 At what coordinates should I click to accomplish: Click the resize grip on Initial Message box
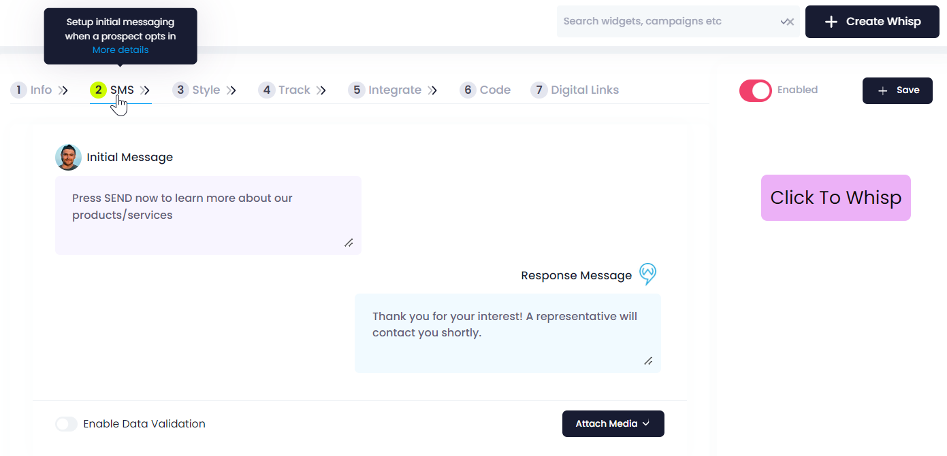(x=349, y=243)
